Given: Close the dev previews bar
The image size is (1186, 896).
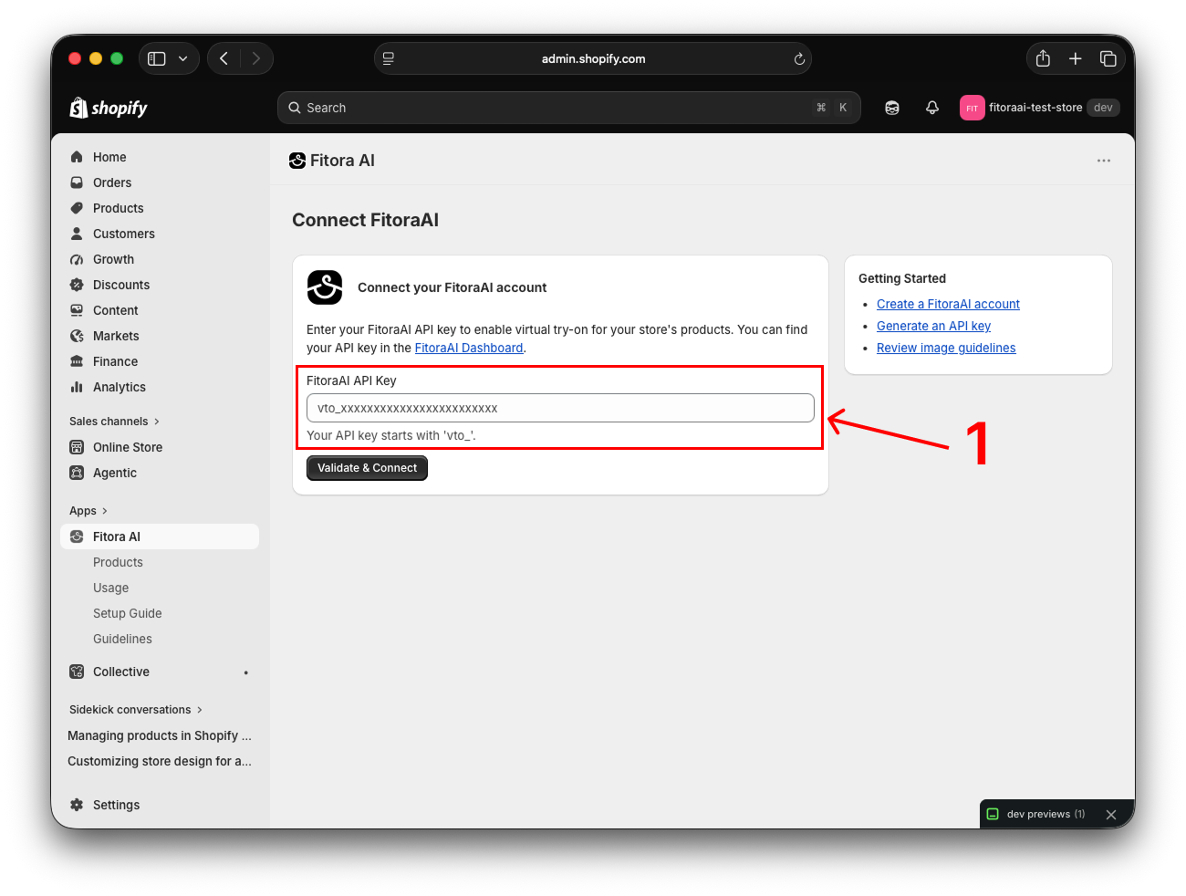Looking at the screenshot, I should pos(1111,815).
